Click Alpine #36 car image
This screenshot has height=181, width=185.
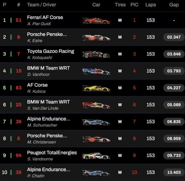click(96, 122)
